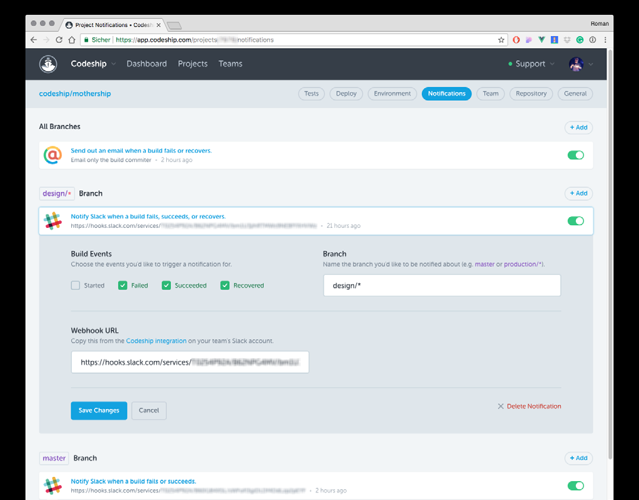Disable the email notification toggle
639x500 pixels.
[x=576, y=155]
